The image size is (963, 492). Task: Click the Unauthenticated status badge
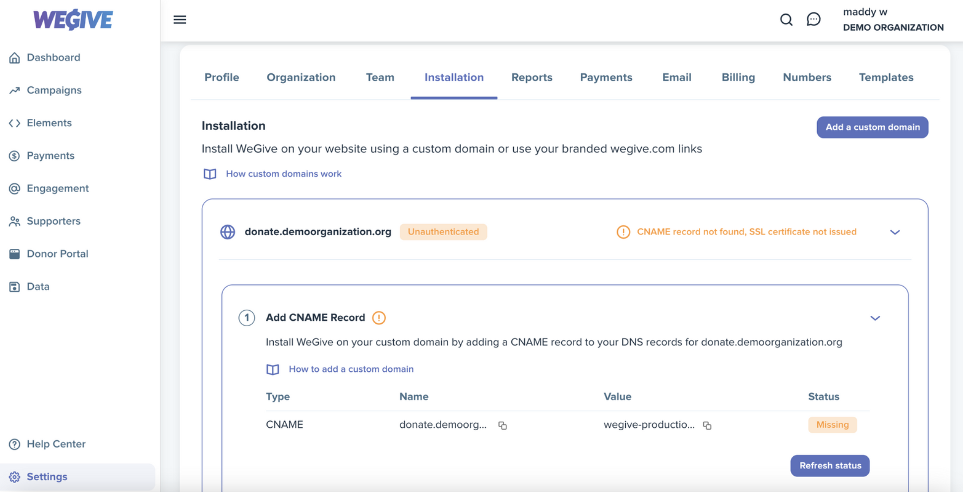click(x=443, y=232)
